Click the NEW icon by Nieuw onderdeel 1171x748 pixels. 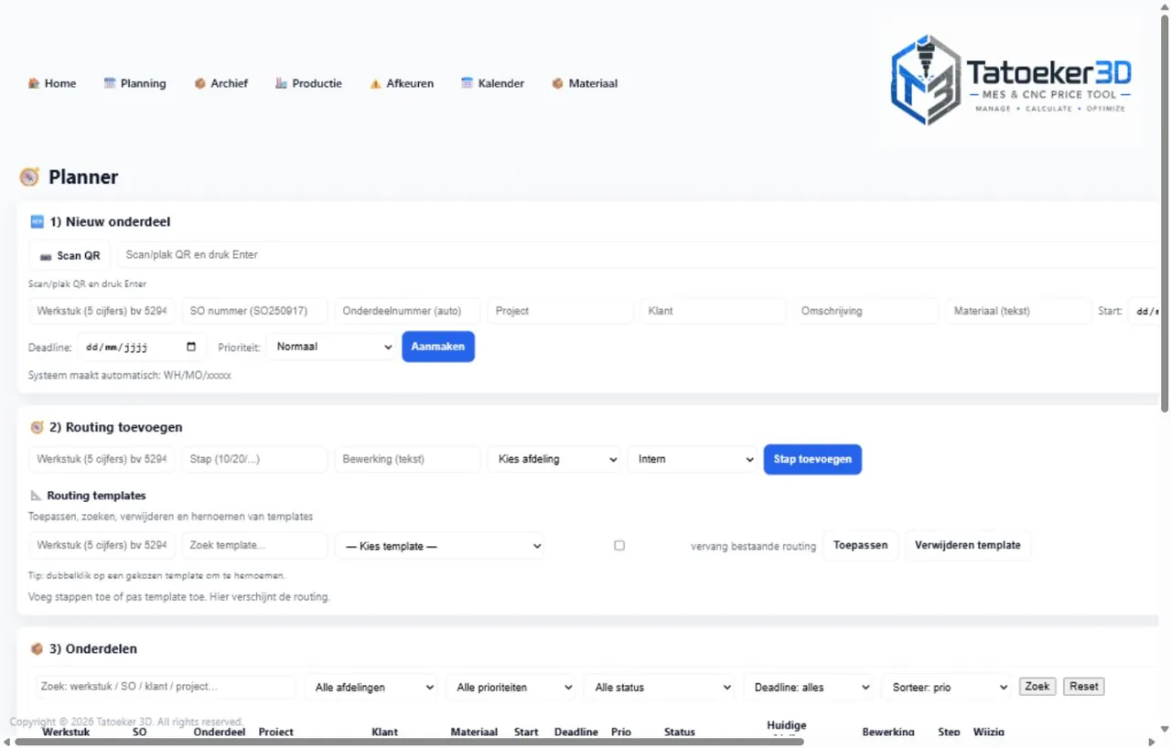[37, 221]
